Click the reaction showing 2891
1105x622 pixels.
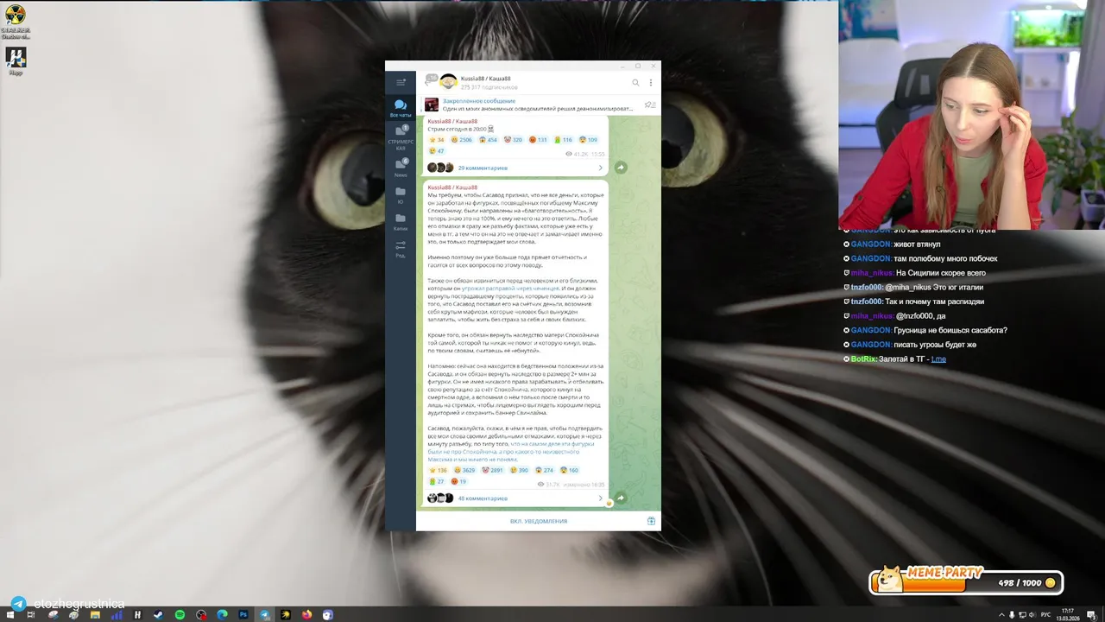[492, 470]
